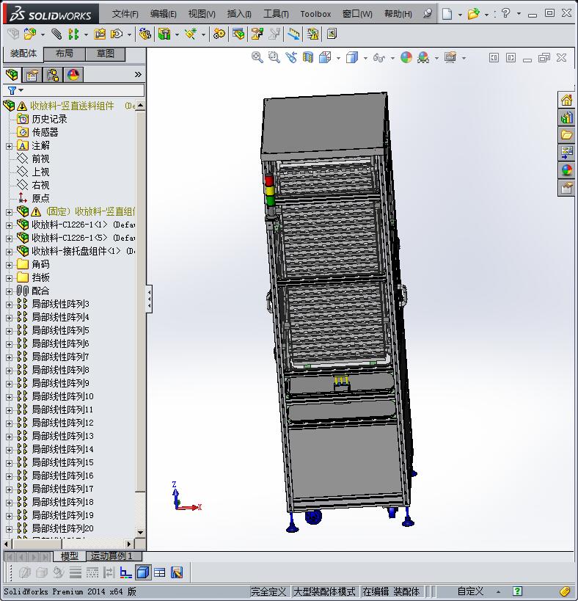Switch to the 布局 tab

(x=64, y=54)
